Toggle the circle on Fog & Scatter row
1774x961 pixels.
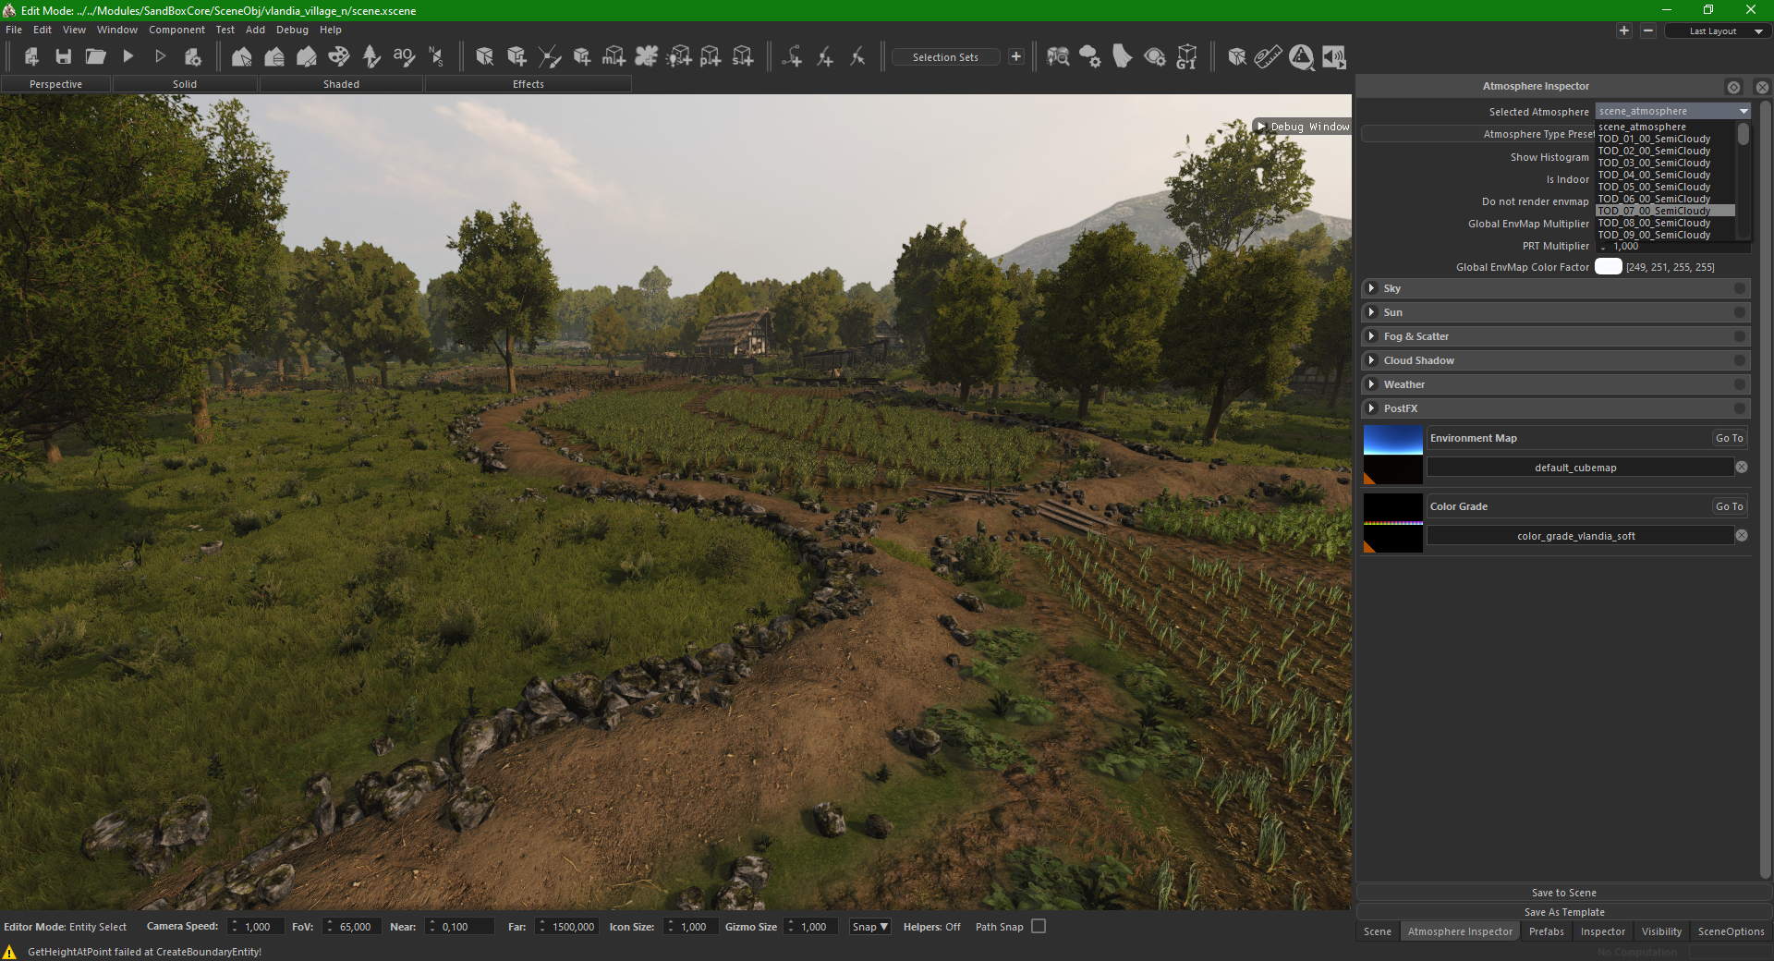(1739, 336)
